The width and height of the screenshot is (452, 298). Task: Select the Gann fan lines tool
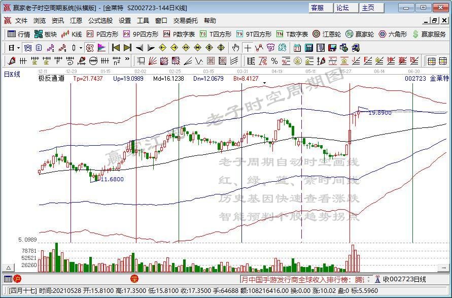click(153, 61)
